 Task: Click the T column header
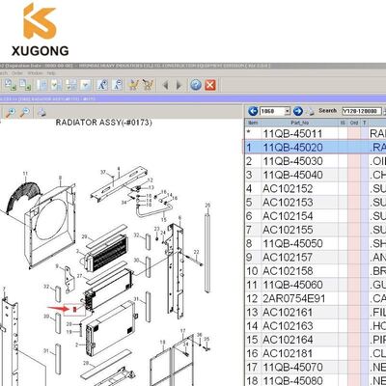click(x=365, y=123)
